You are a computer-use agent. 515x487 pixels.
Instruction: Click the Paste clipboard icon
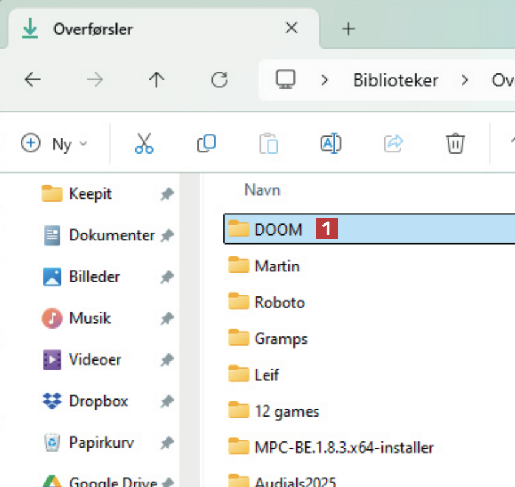pos(268,144)
